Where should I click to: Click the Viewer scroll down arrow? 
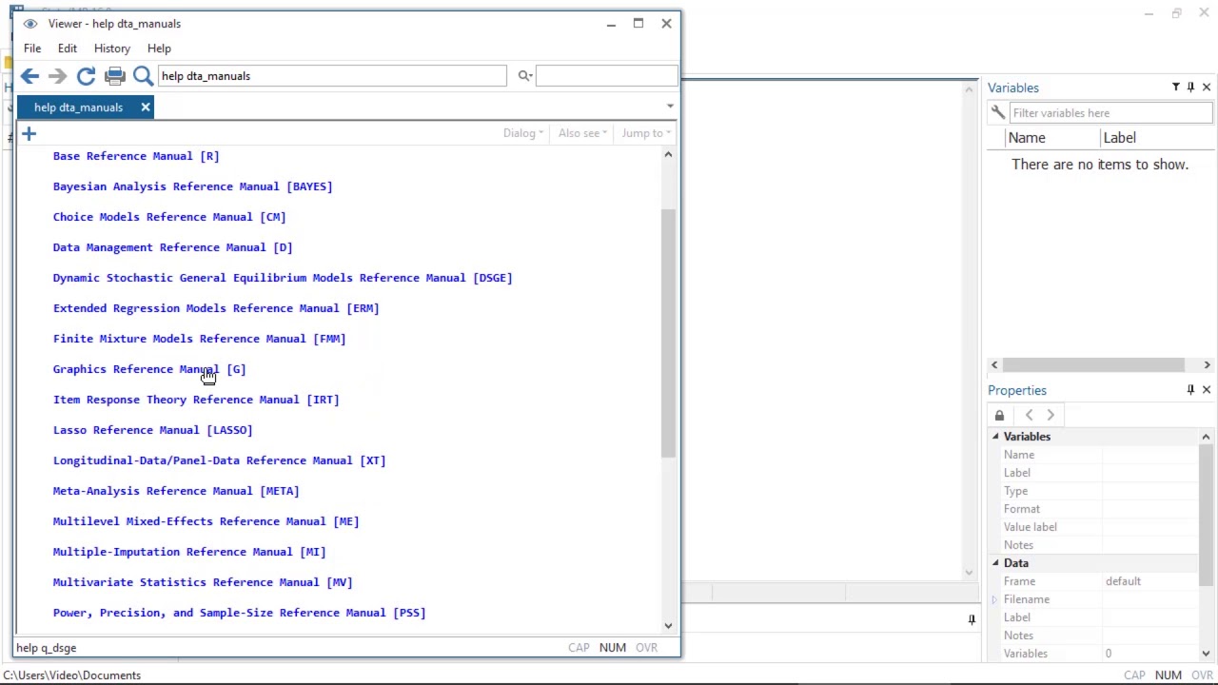tap(668, 625)
